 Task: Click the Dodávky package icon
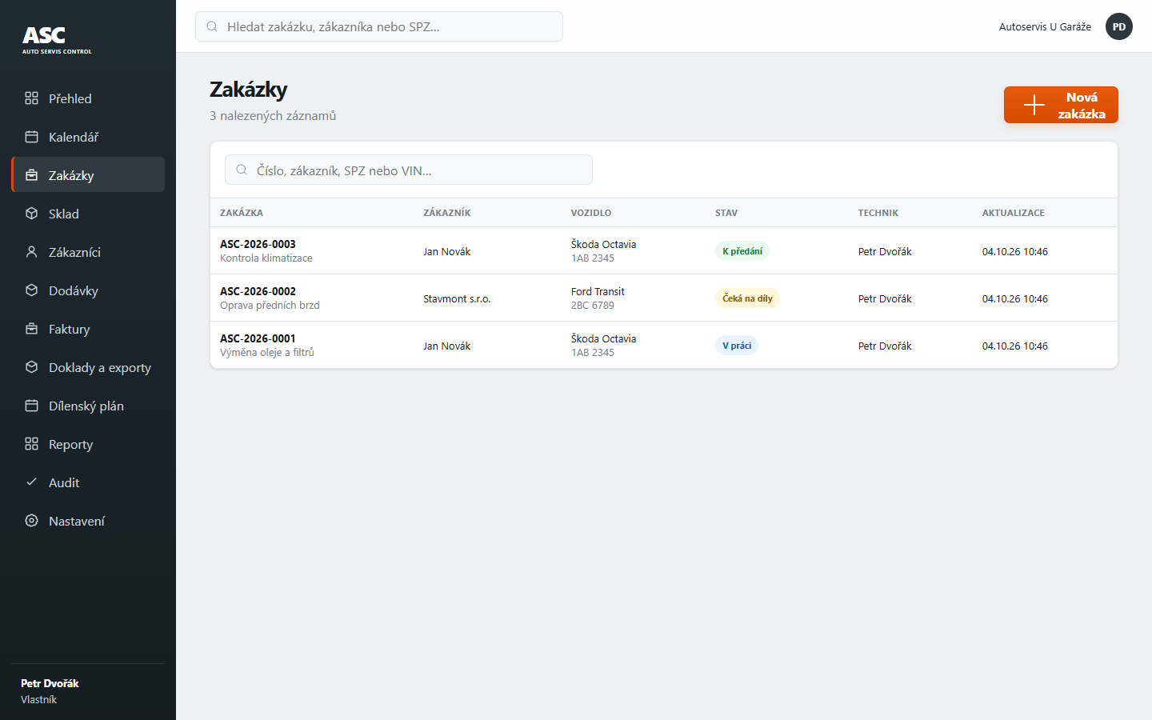click(31, 290)
